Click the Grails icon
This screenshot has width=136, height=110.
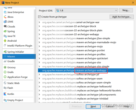point(5,72)
